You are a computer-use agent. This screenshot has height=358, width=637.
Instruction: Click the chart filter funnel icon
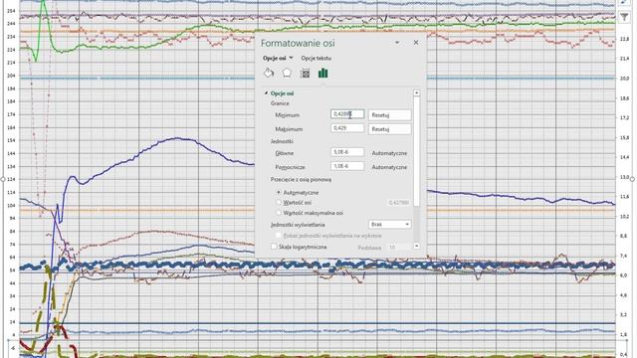(624, 17)
